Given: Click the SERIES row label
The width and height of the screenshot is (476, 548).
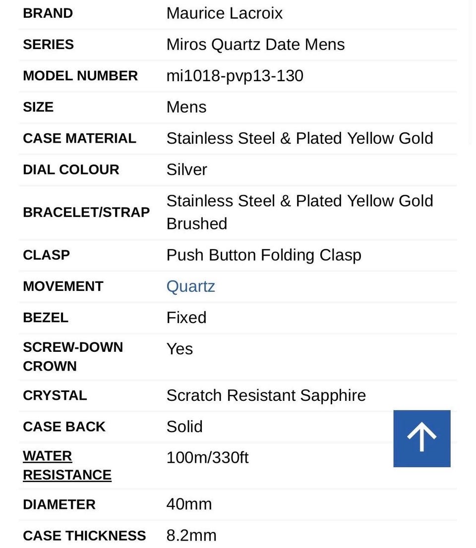Looking at the screenshot, I should (x=48, y=44).
